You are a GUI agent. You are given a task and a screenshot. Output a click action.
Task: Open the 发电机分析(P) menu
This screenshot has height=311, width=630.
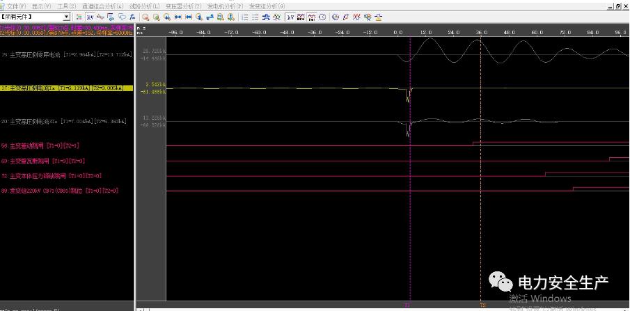[x=226, y=6]
